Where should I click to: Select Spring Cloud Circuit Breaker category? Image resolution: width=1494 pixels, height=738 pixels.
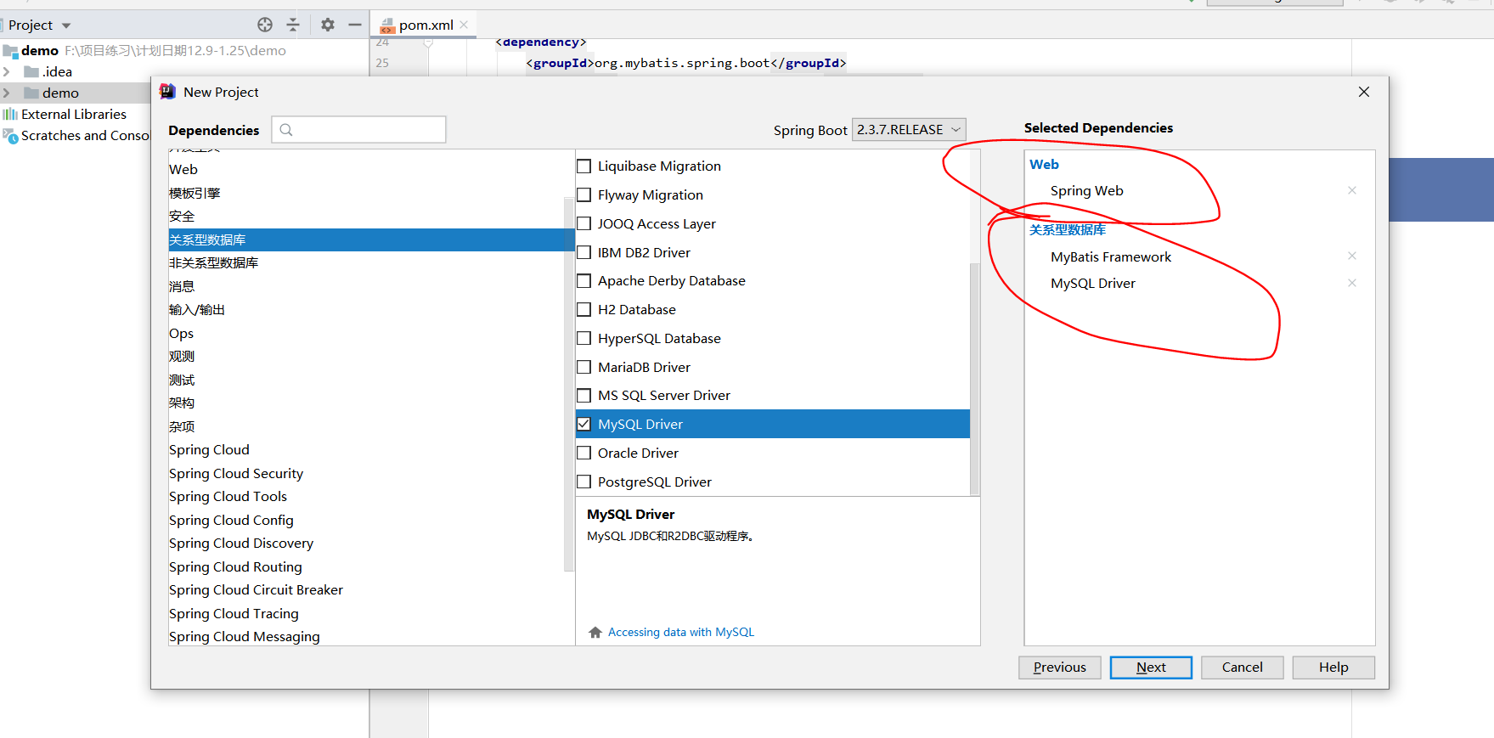click(256, 590)
